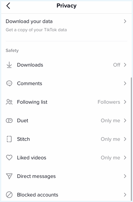Click the vertical scrollbar on right
This screenshot has height=202, width=133.
tap(131, 139)
